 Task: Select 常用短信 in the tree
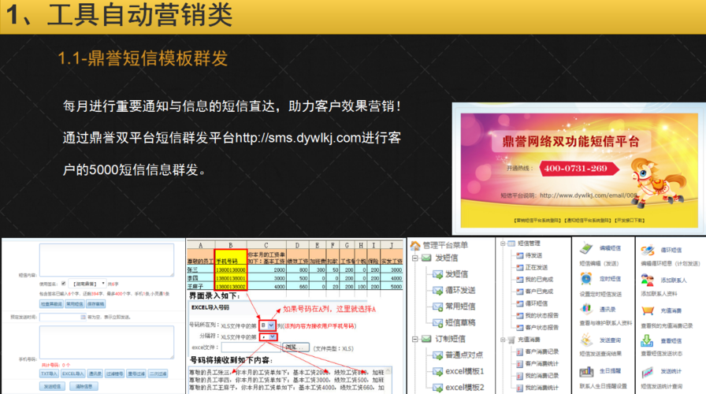tap(460, 307)
